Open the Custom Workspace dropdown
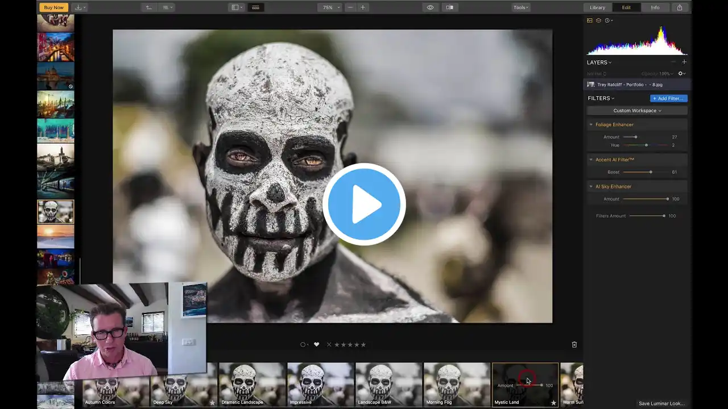Image resolution: width=728 pixels, height=409 pixels. 637,111
